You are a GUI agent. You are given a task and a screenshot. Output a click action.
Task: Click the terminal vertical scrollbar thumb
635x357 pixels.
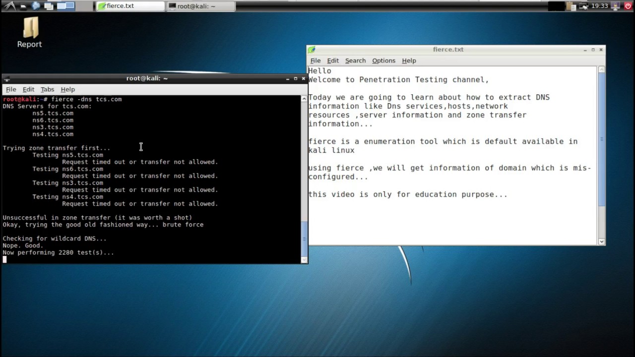click(304, 238)
